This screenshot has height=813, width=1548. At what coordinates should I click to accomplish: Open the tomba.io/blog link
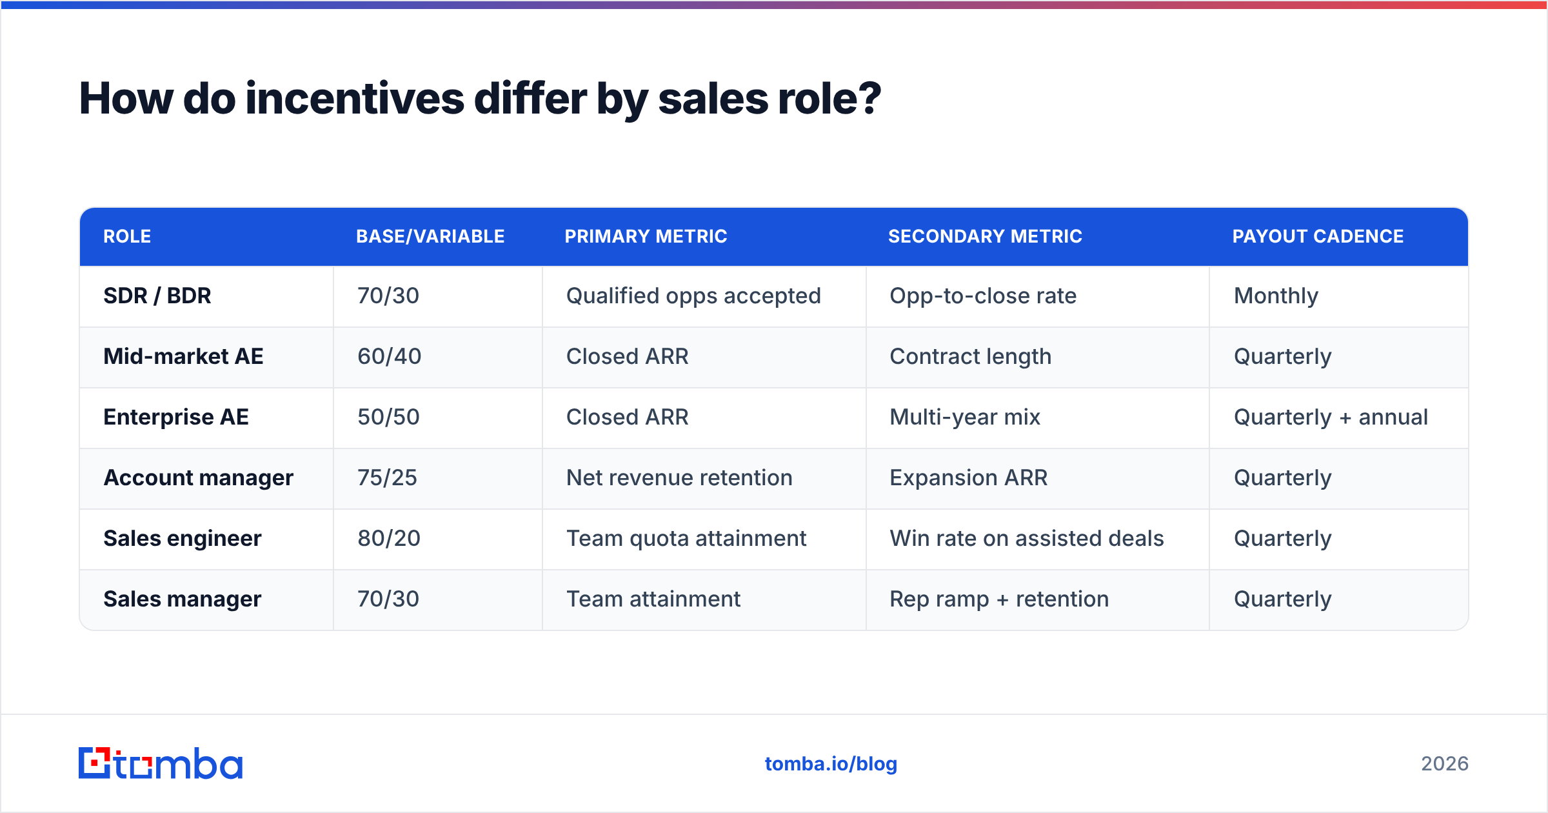pyautogui.click(x=831, y=764)
